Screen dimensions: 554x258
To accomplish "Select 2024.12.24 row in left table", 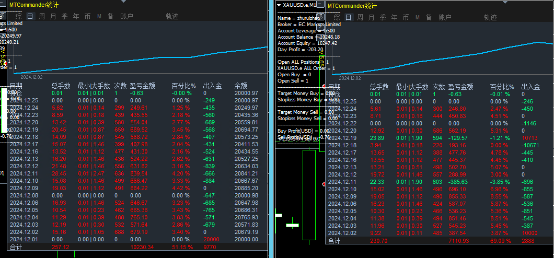I will (x=138, y=108).
